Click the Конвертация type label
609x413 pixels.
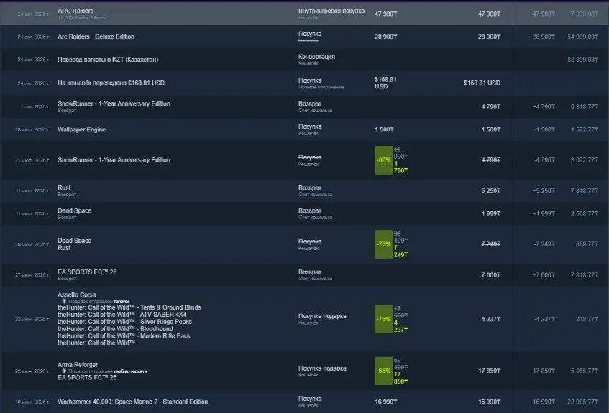point(316,57)
